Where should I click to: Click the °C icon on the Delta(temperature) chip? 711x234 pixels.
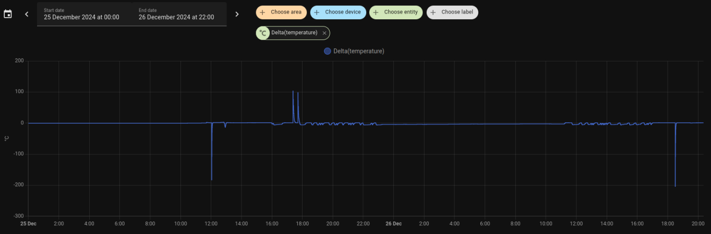[x=263, y=33]
